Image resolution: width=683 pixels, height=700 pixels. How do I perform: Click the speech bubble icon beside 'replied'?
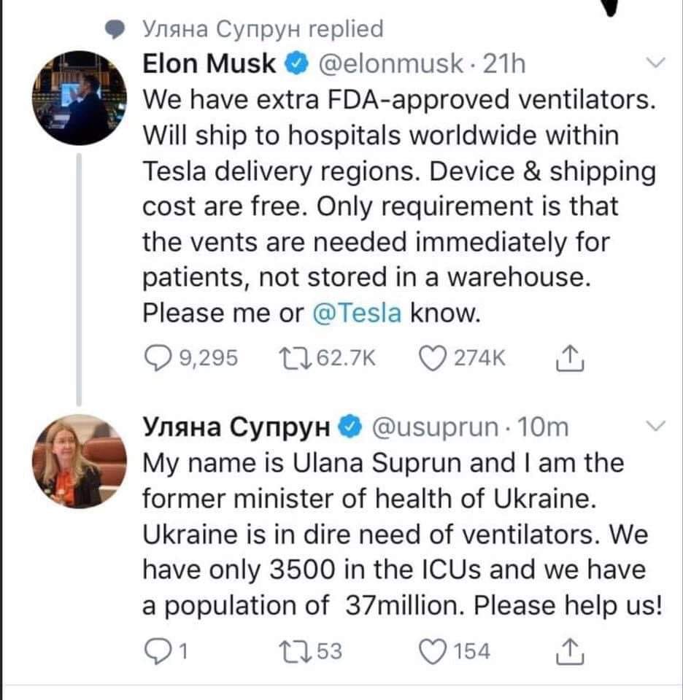point(117,28)
